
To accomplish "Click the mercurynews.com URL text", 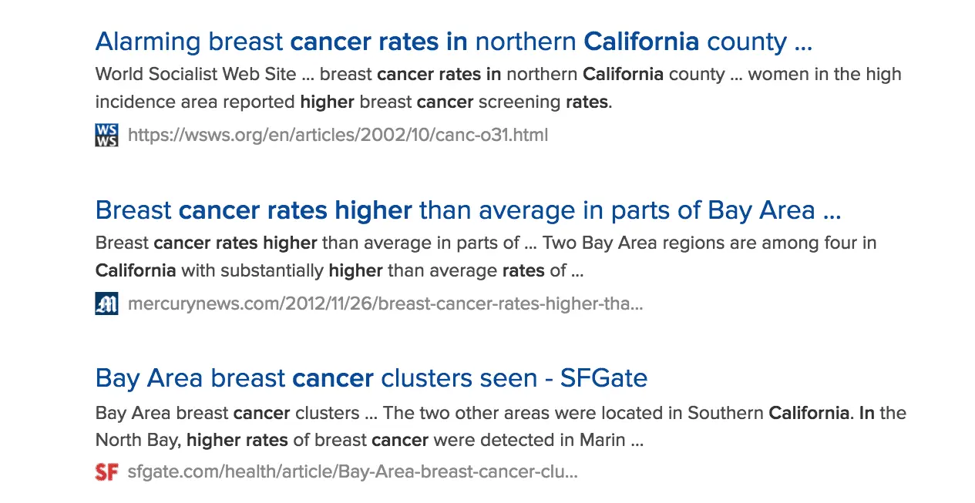I will click(385, 303).
